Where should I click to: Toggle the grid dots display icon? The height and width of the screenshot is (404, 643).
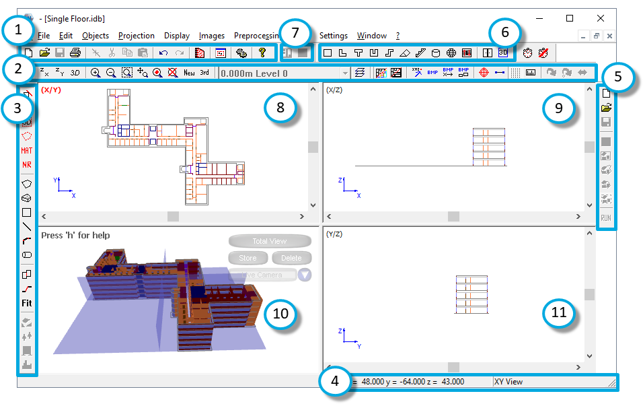click(x=515, y=73)
